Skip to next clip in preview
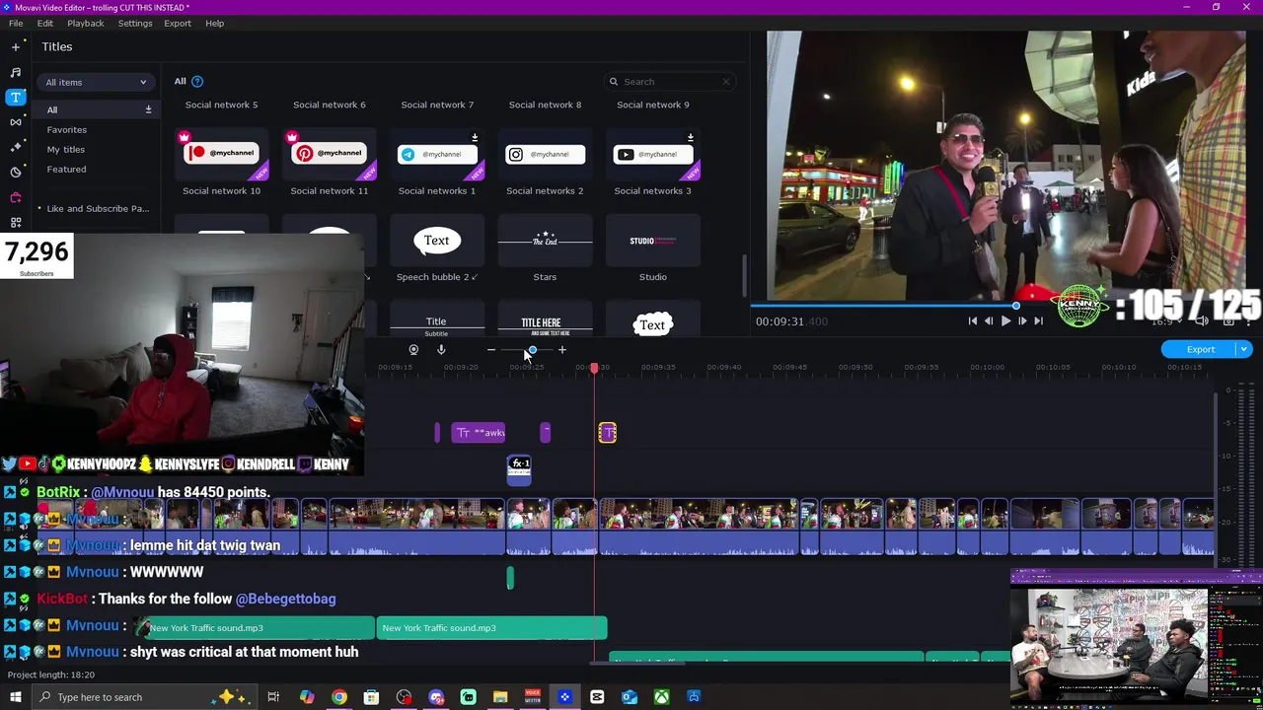The width and height of the screenshot is (1263, 710). 1038,320
